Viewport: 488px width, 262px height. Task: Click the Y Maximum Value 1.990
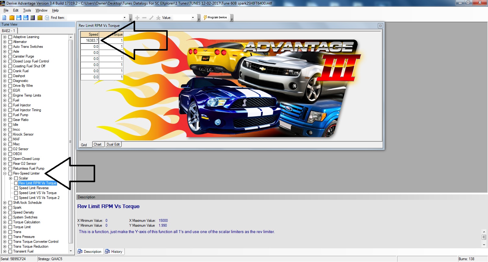tap(163, 225)
